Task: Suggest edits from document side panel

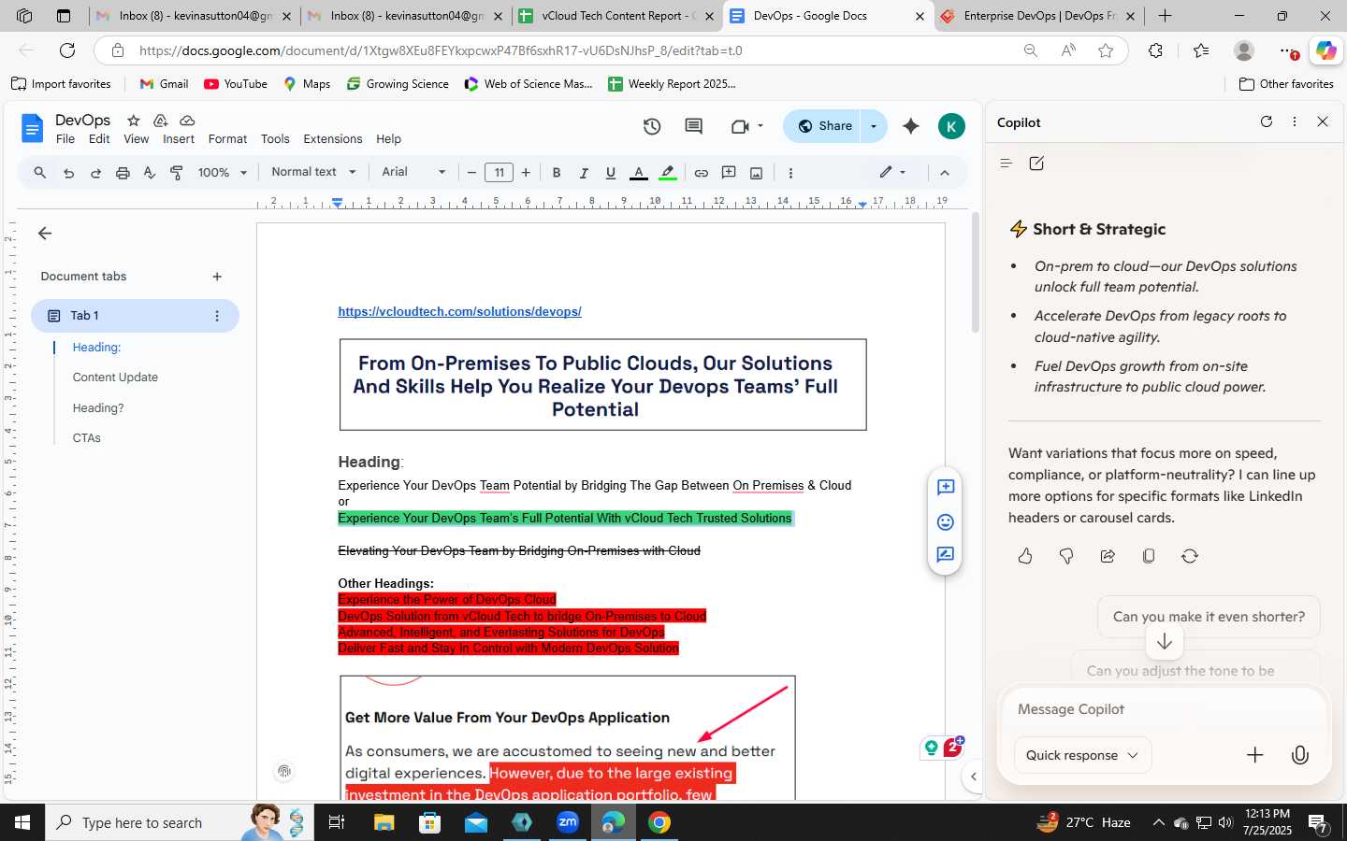Action: [x=946, y=555]
